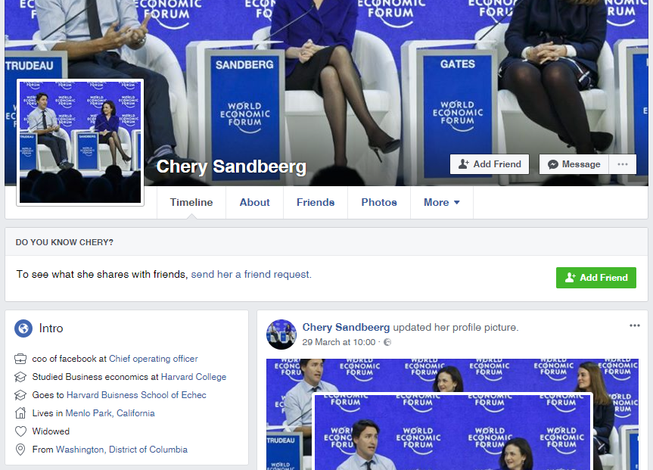Click the Widowed relationship text
This screenshot has width=653, height=470.
point(51,431)
